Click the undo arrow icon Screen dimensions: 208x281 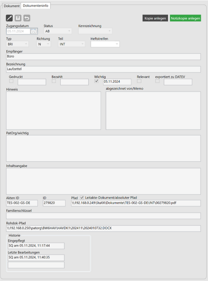tap(27, 18)
